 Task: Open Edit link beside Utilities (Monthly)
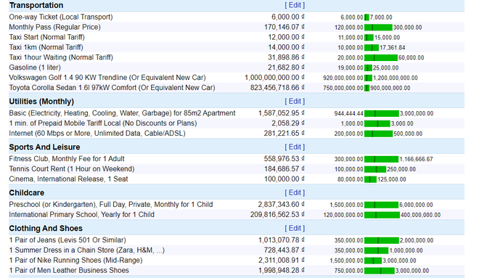(x=295, y=101)
